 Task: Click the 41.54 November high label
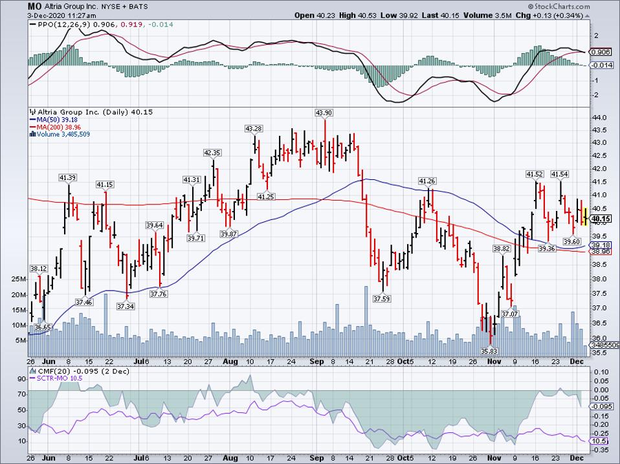pos(560,174)
